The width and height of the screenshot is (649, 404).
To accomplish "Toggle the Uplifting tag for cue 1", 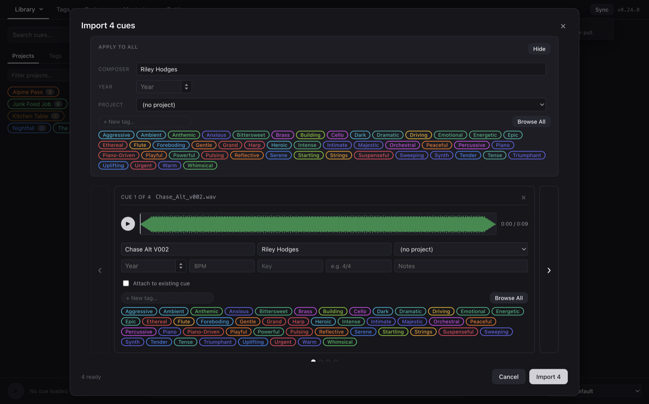I will click(x=253, y=342).
